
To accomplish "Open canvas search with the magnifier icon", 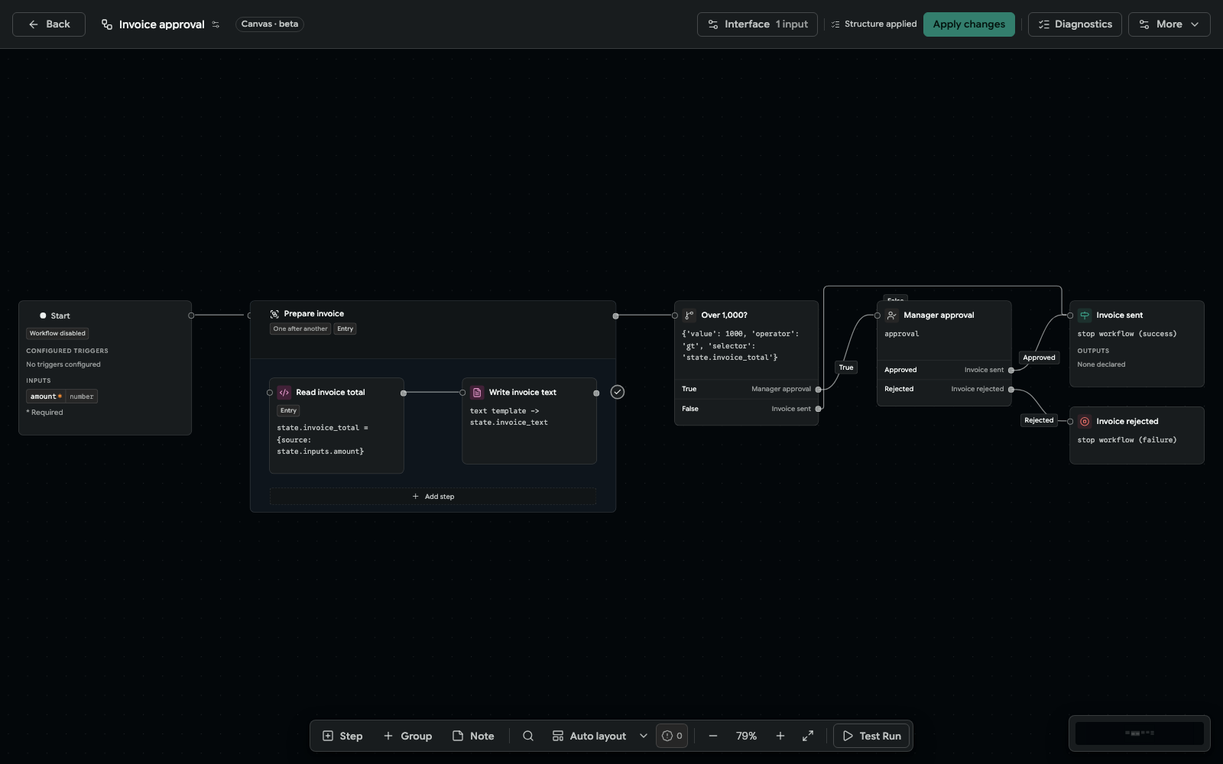I will (x=528, y=736).
